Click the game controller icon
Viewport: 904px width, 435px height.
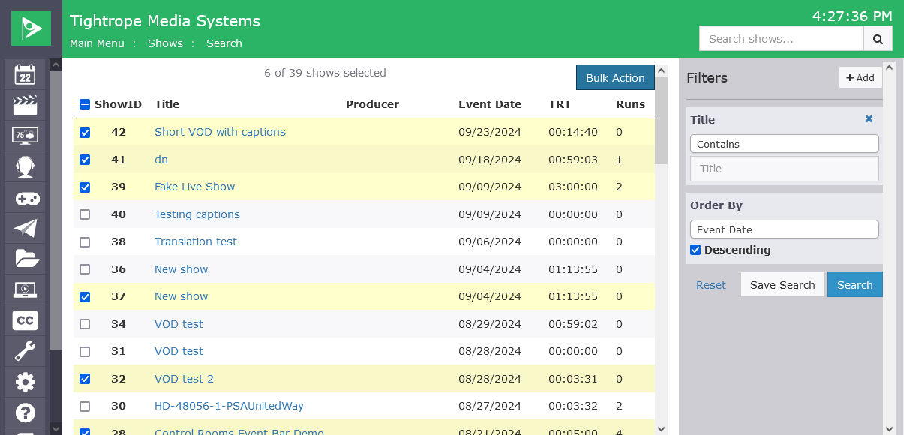(25, 198)
